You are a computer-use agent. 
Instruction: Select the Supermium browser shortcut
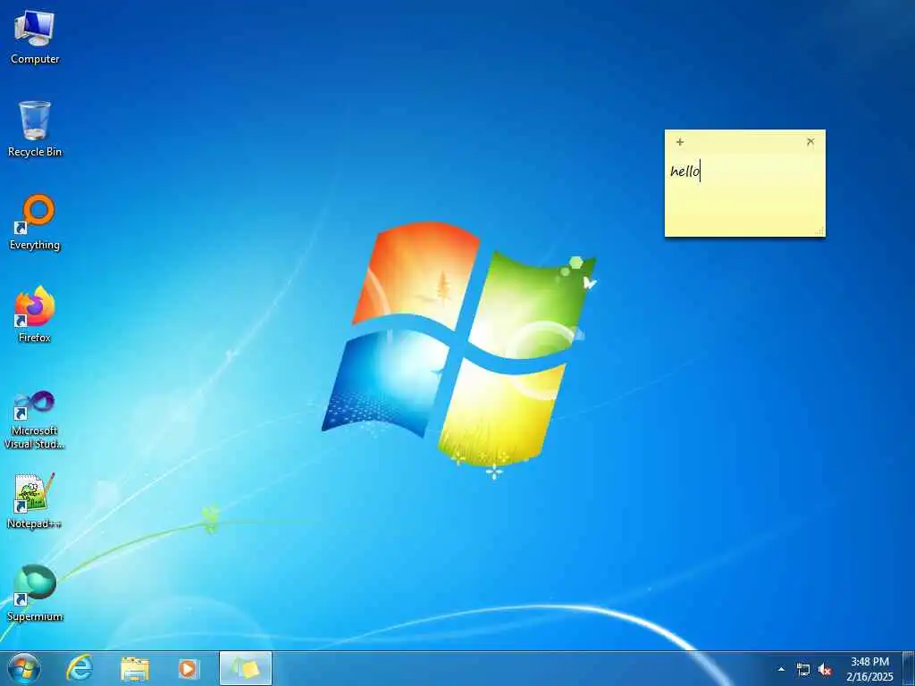tap(35, 593)
